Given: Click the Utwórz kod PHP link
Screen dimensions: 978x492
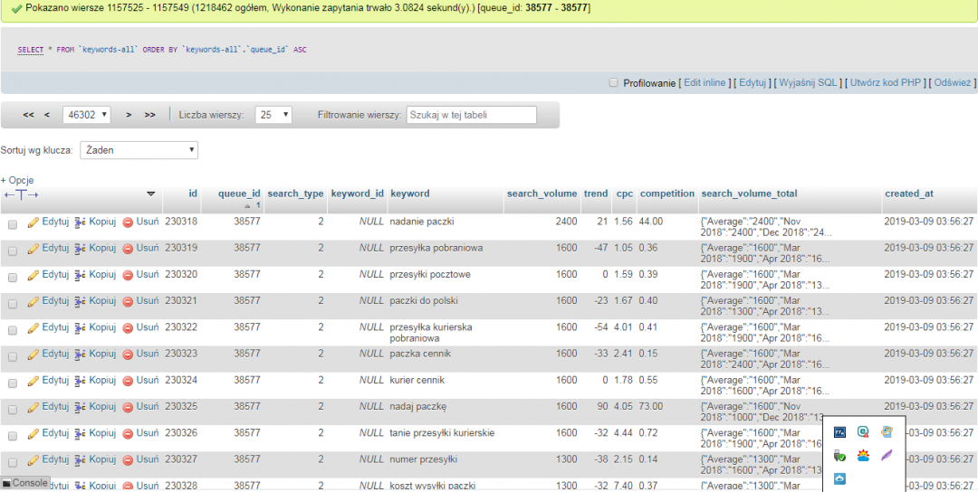Looking at the screenshot, I should coord(885,82).
